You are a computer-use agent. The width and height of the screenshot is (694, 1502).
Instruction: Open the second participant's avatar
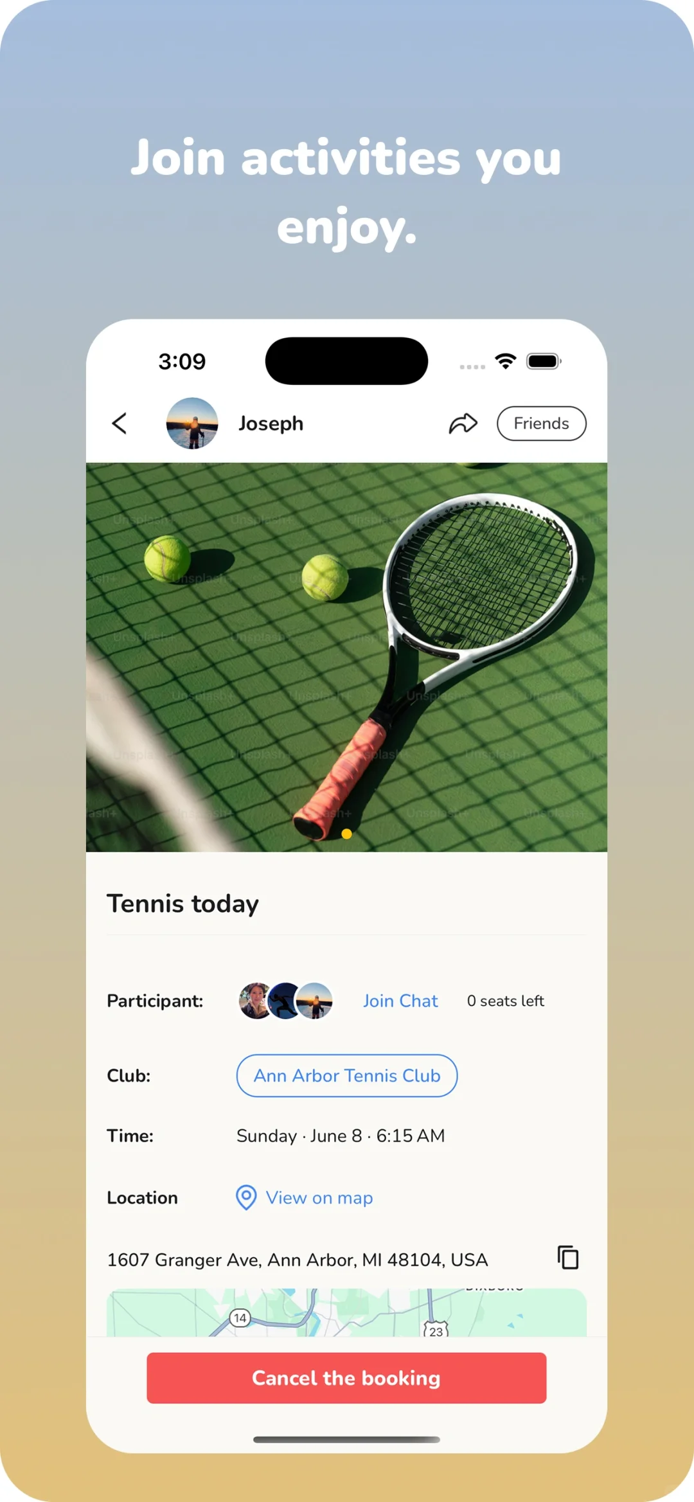pos(285,1001)
